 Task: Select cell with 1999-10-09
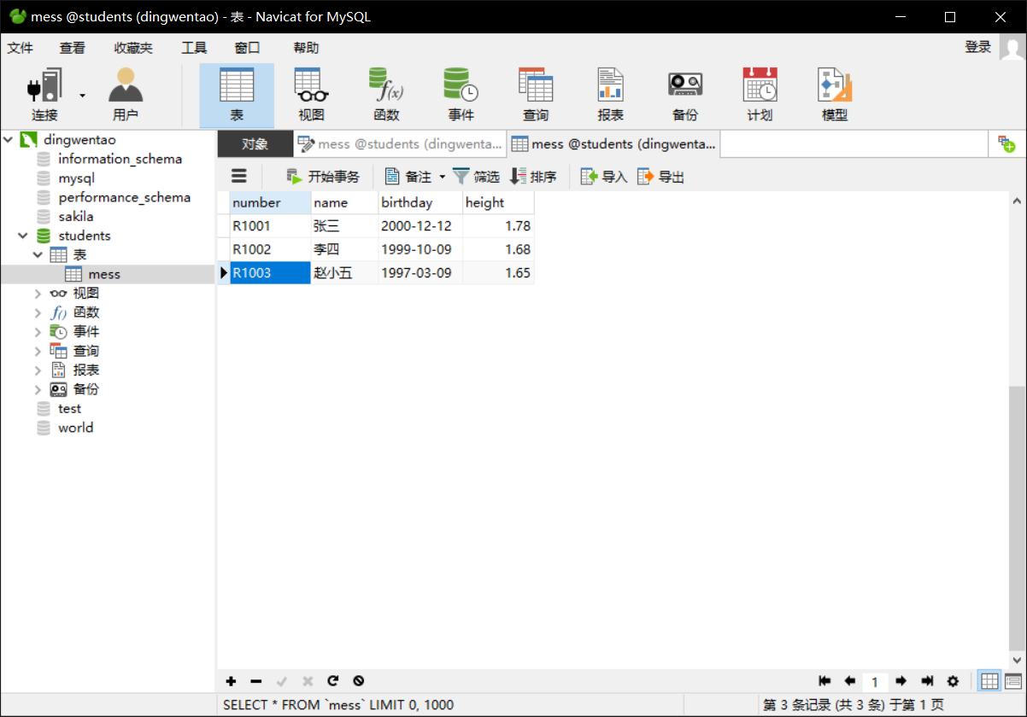420,249
